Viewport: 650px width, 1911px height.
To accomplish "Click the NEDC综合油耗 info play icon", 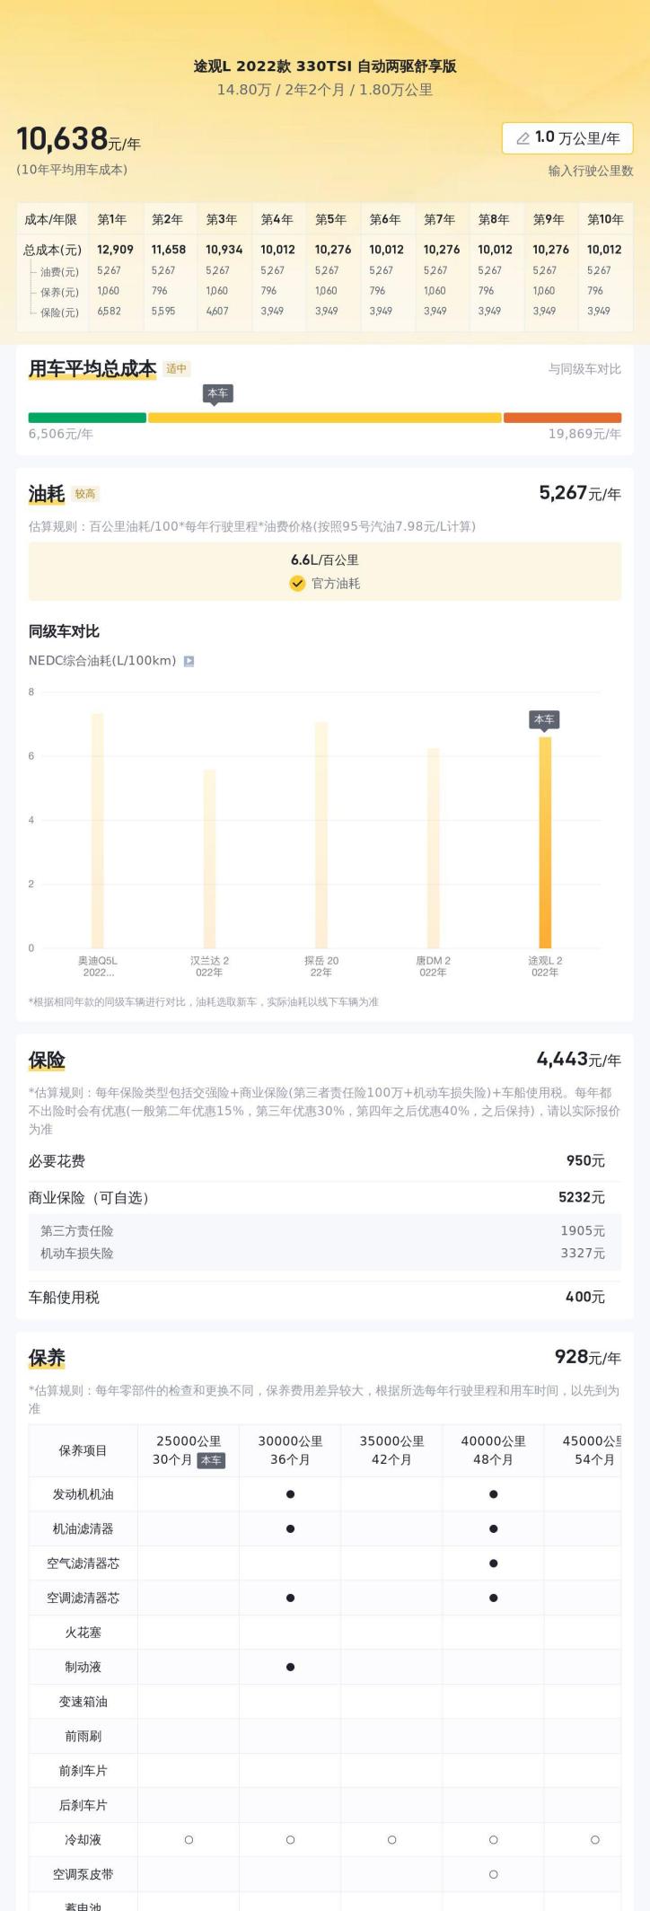I will click(x=189, y=661).
